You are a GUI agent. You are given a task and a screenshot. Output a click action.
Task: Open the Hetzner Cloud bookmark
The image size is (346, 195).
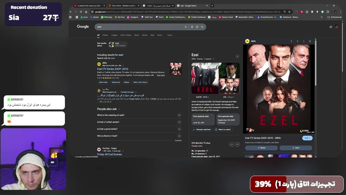225,17
